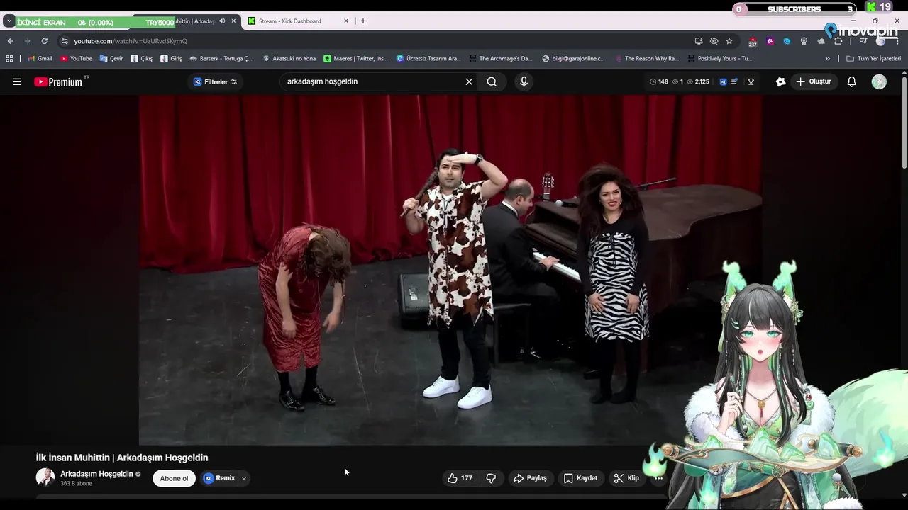The width and height of the screenshot is (908, 510).
Task: Start voice search with microphone icon
Action: (524, 81)
